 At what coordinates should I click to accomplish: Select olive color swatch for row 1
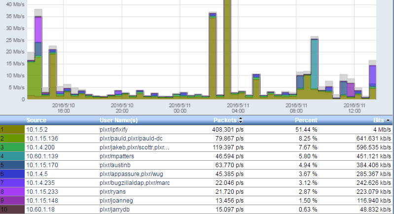(x=12, y=130)
